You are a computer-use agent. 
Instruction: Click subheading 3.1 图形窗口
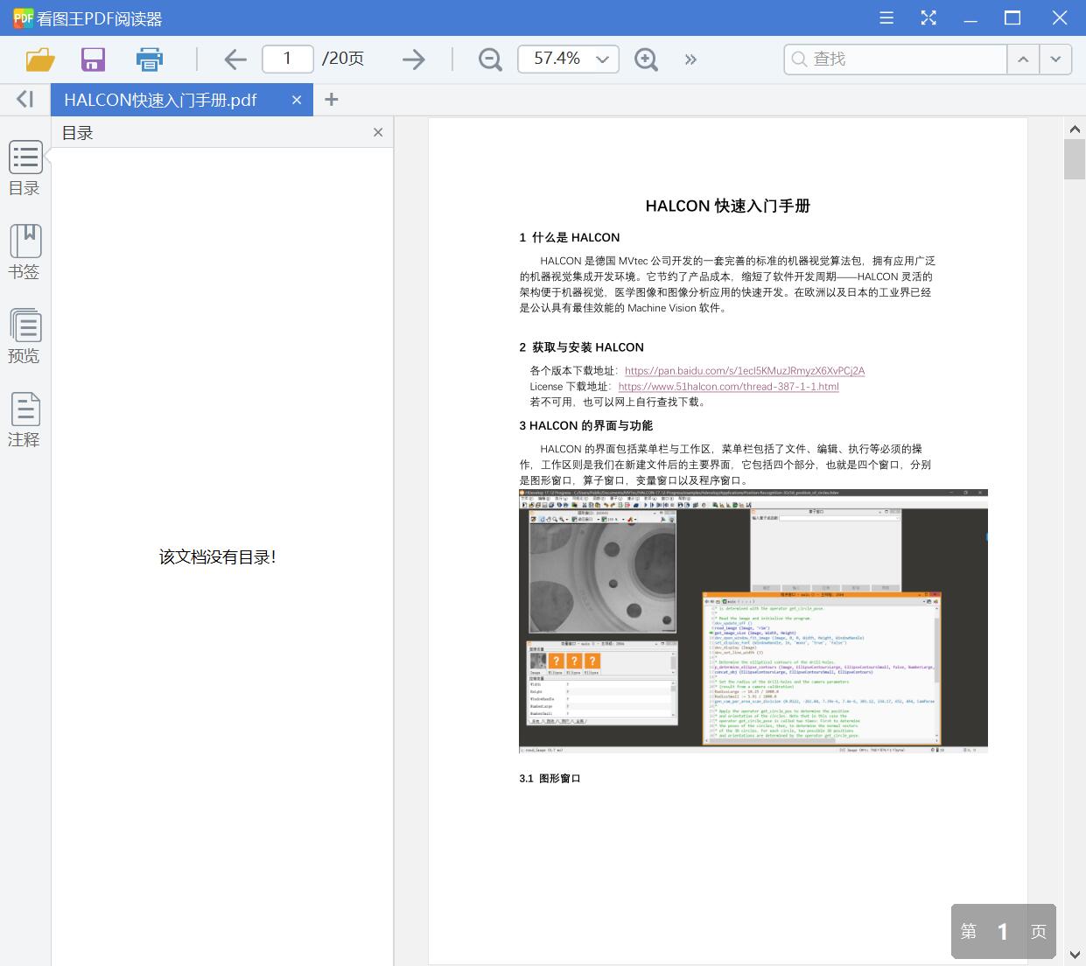click(x=550, y=779)
